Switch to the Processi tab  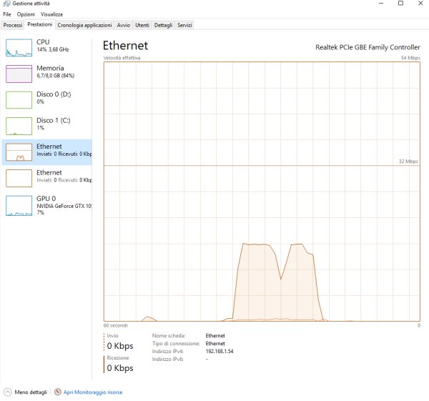pos(13,26)
